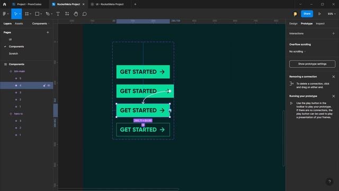Add a new page with plus icon
This screenshot has width=339, height=191.
(x=48, y=32)
